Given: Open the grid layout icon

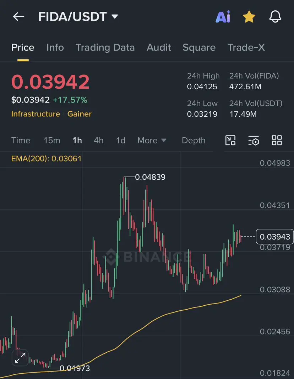Looking at the screenshot, I should (277, 141).
